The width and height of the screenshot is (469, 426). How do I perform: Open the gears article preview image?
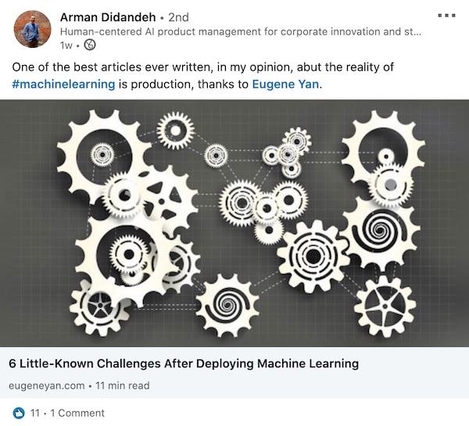coord(234,223)
